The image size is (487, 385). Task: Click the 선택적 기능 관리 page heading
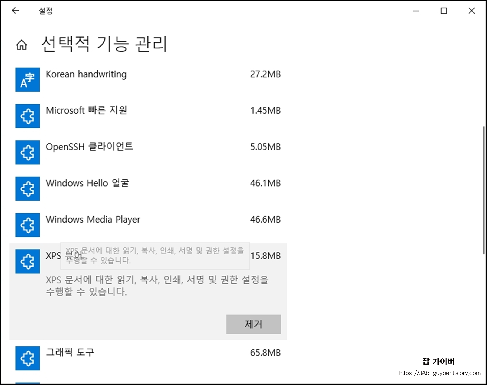click(104, 44)
